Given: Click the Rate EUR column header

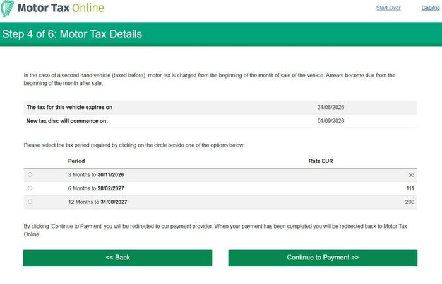Looking at the screenshot, I should [x=321, y=161].
